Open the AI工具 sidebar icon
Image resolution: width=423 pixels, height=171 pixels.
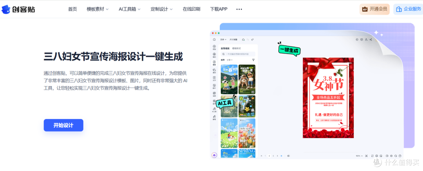point(214,110)
